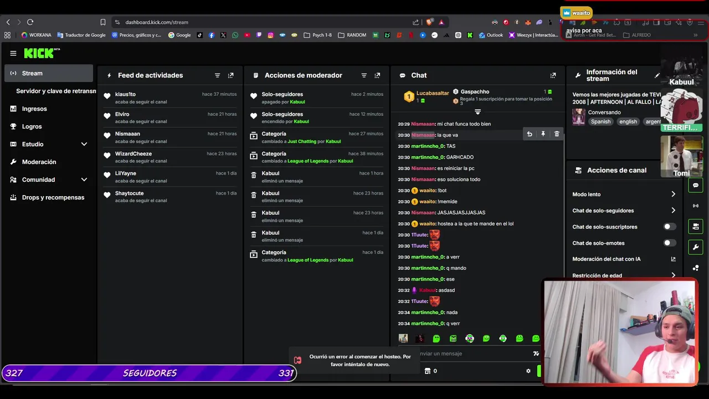The height and width of the screenshot is (399, 709).
Task: Click the Conversando category thumbnail
Action: 579,116
